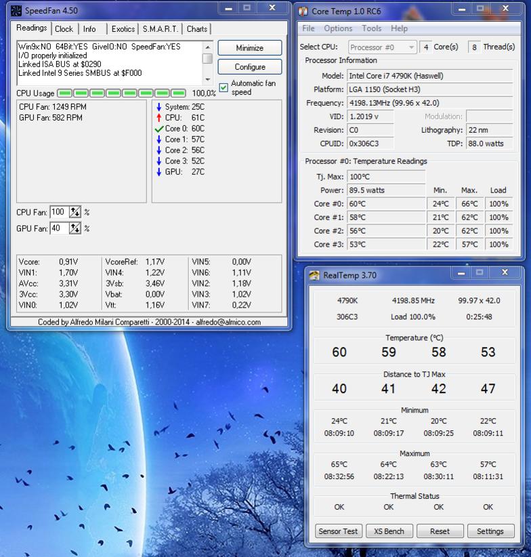Viewport: 531px width, 557px height.
Task: Click the blue down arrow beside Core 2
Action: click(159, 150)
